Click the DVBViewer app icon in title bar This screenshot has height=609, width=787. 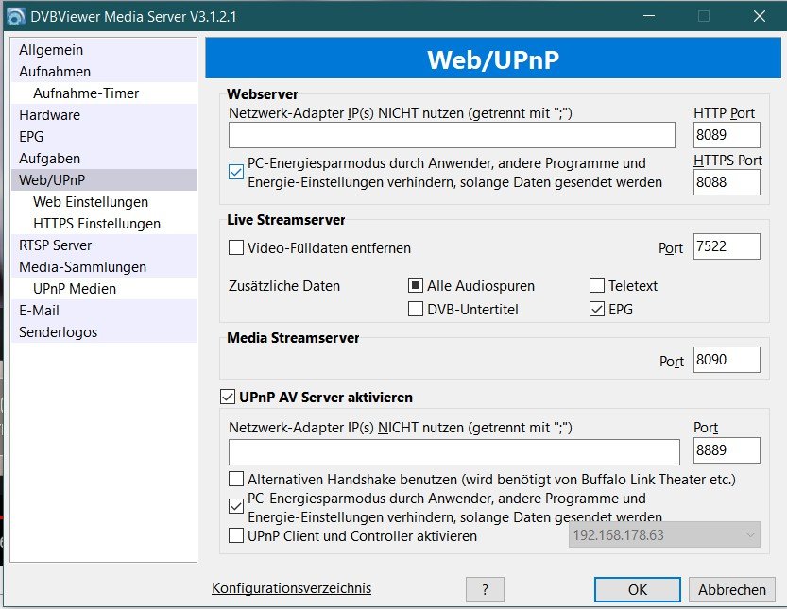point(15,15)
